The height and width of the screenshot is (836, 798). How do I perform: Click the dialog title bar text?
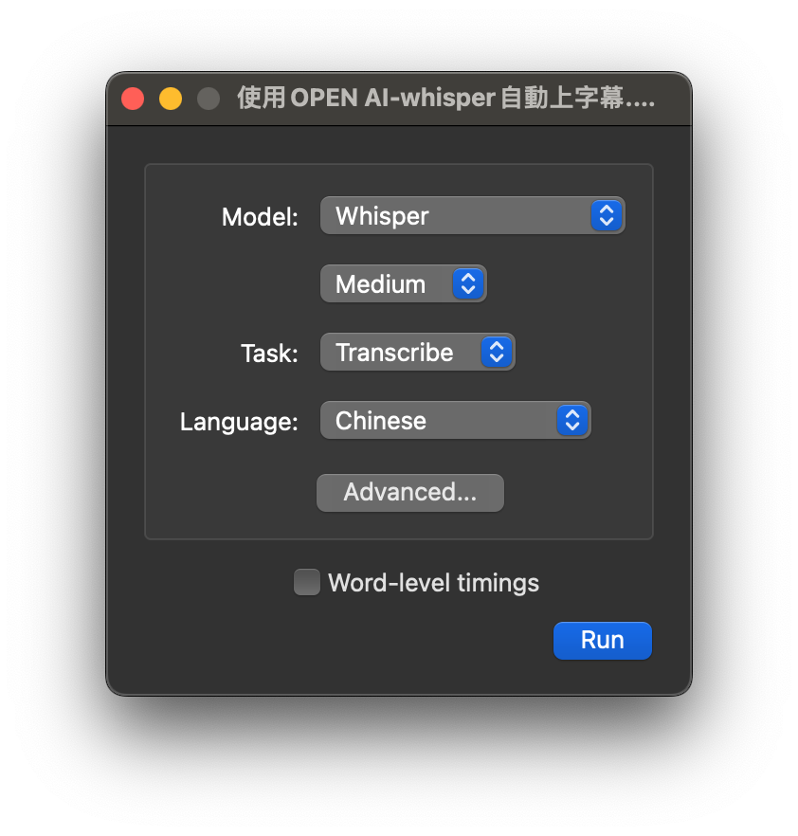click(445, 98)
